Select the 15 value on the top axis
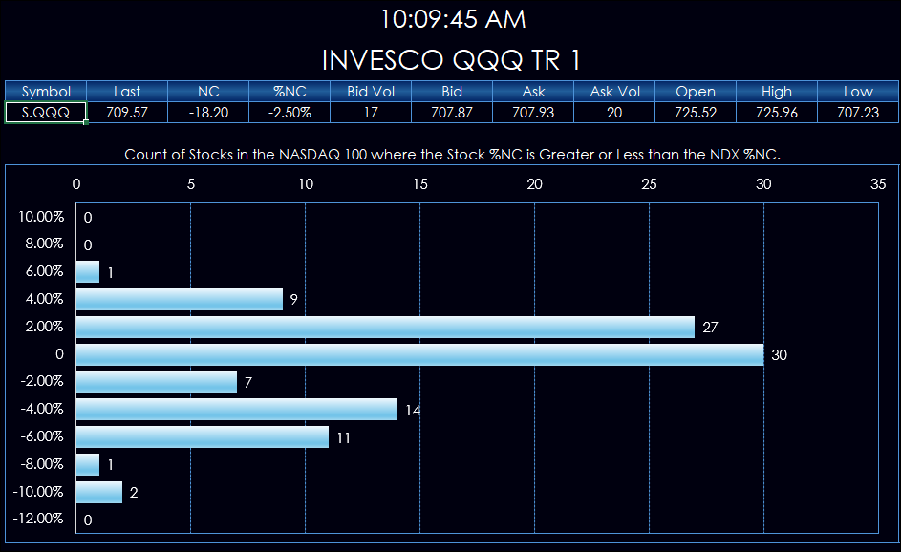The height and width of the screenshot is (552, 901). point(420,183)
